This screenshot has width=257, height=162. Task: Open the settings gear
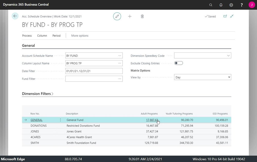(x=231, y=5)
